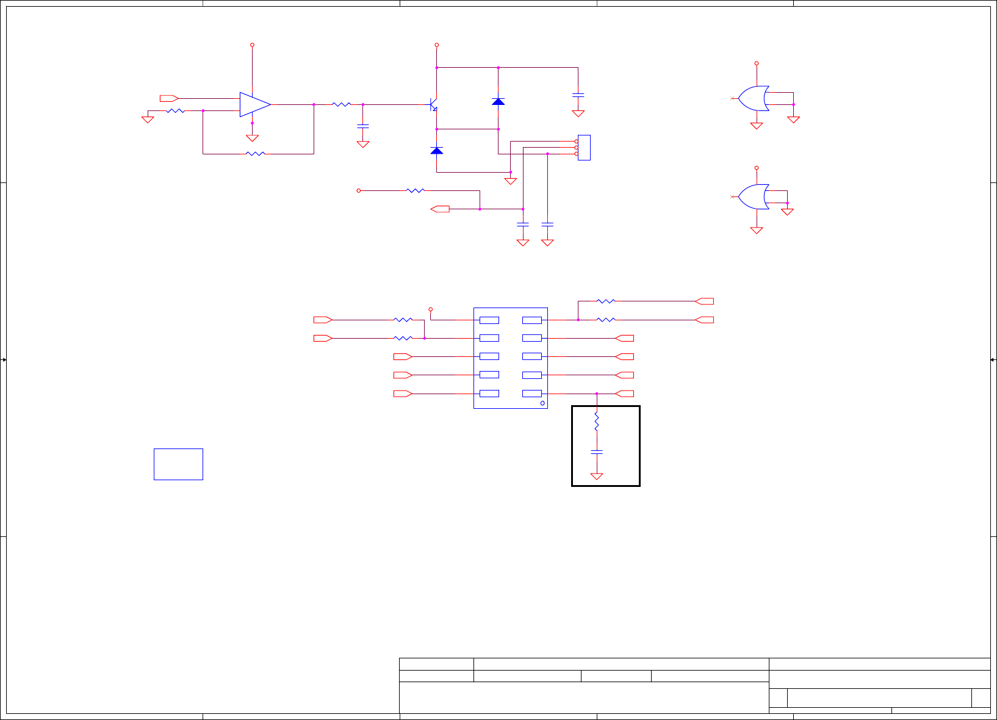Select the empty blue rectangle on the sheet
This screenshot has width=997, height=720.
tap(178, 464)
